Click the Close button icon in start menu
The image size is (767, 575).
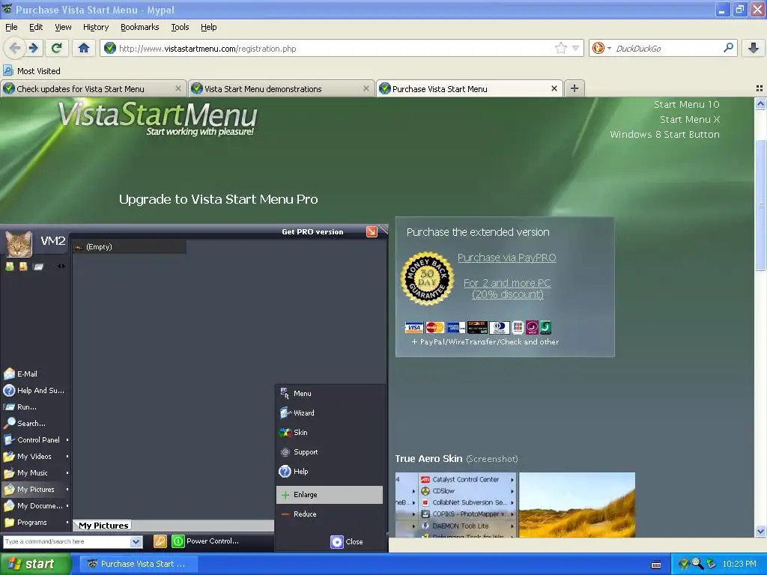337,542
